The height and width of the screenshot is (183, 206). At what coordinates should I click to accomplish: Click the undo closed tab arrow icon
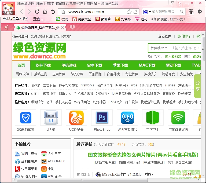click(53, 12)
